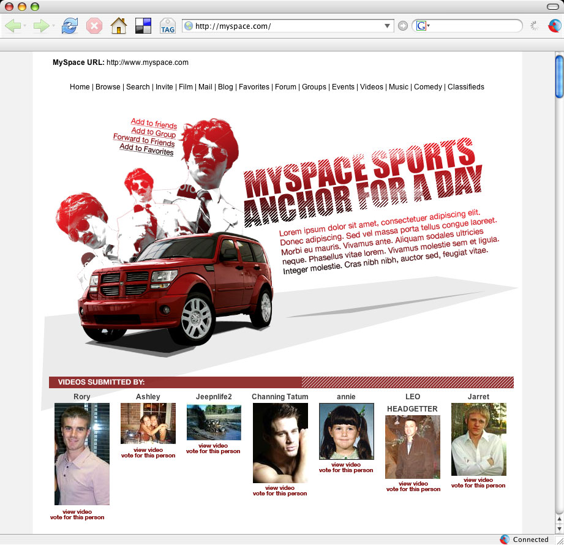View LEO HEADGETTER's video
564x545 pixels.
pyautogui.click(x=413, y=484)
